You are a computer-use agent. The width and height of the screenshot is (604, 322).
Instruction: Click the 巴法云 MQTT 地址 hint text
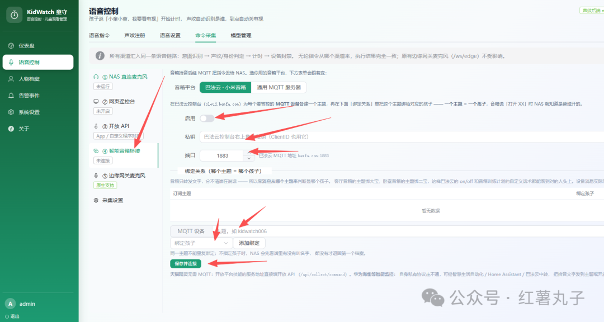coord(294,155)
